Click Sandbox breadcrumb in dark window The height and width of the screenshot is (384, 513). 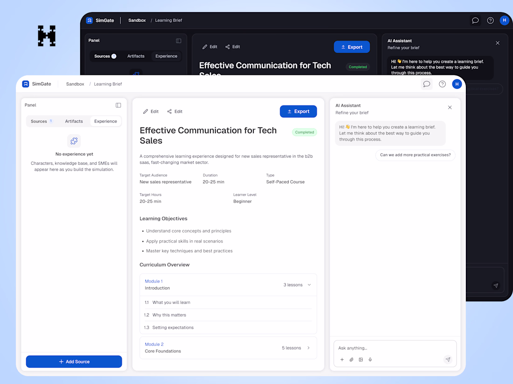[x=137, y=20]
